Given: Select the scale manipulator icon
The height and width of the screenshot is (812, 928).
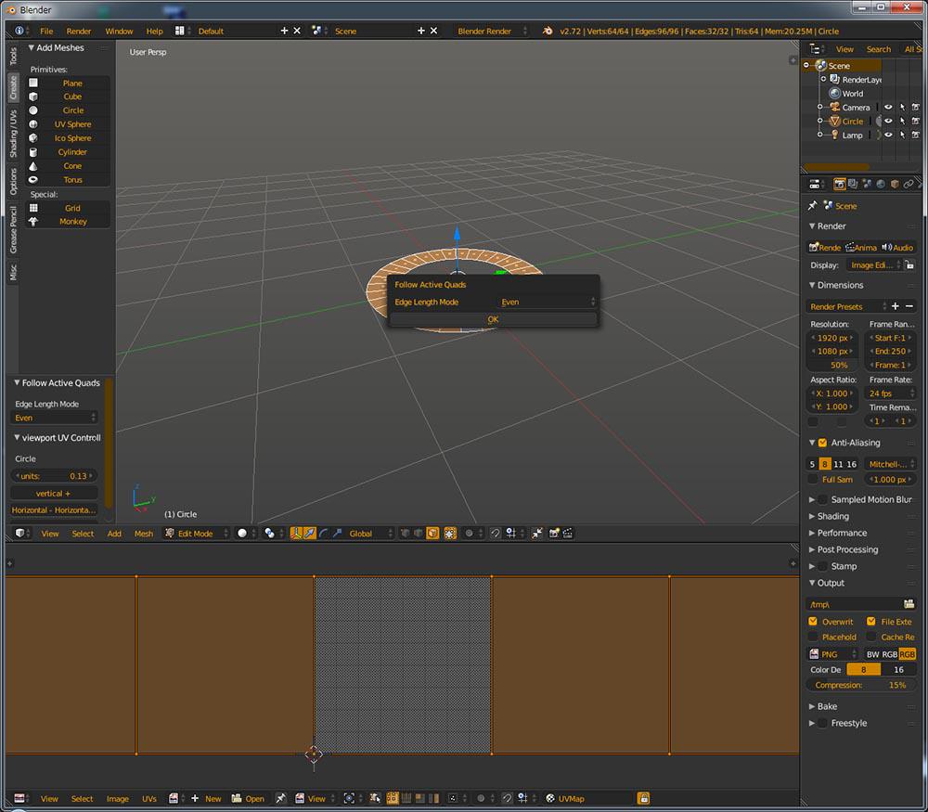Looking at the screenshot, I should click(x=337, y=534).
